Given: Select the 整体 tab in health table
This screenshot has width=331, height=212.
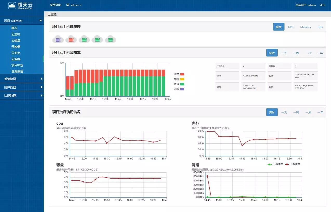Looking at the screenshot, I should pyautogui.click(x=279, y=27).
